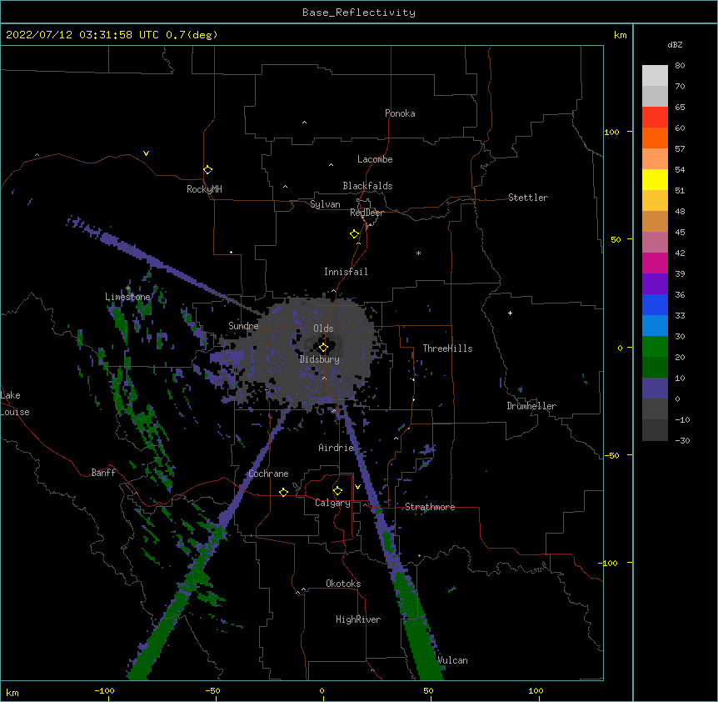
Task: Click the Base_Reflectivity title text
Action: pos(359,13)
